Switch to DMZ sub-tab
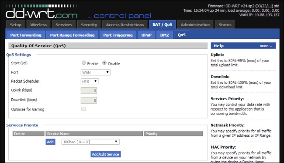Viewport: 284px width, 163px height. 164,35
